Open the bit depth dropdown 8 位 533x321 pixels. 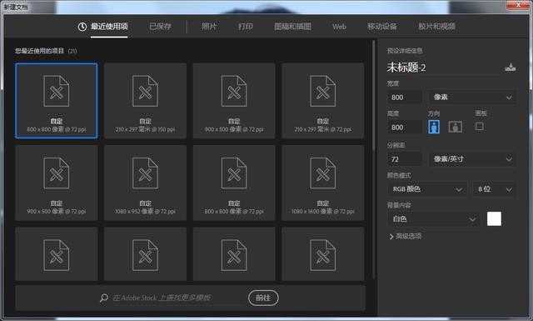tap(494, 189)
